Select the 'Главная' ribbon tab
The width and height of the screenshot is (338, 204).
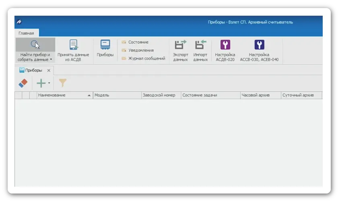(26, 33)
